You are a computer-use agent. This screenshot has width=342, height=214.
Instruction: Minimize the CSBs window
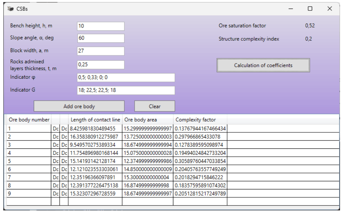point(290,9)
